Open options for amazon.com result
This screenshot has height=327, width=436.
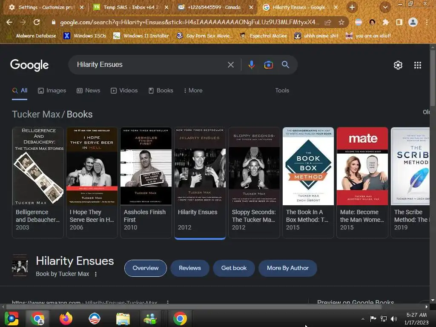coord(167,302)
